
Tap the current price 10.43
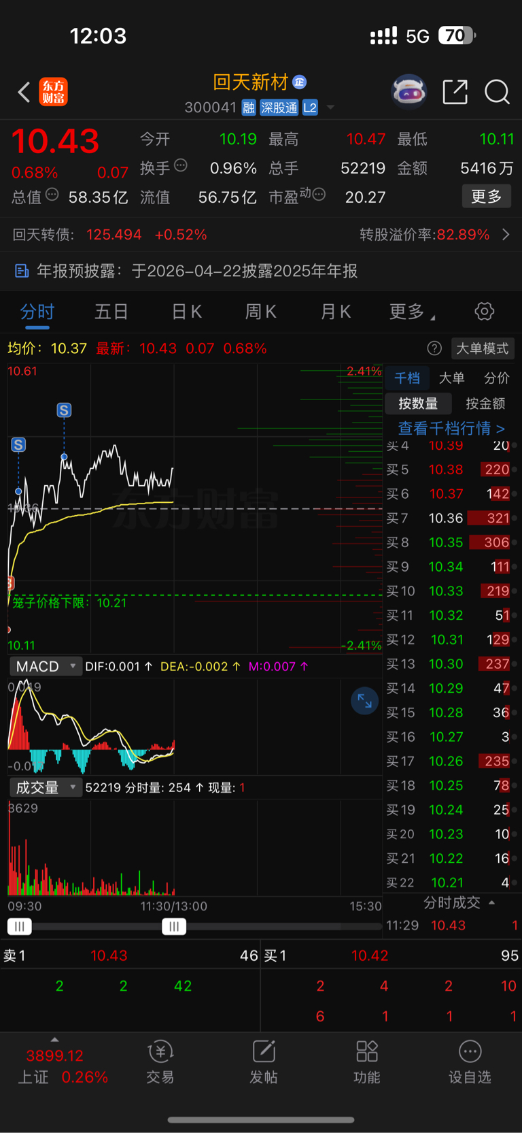pos(55,142)
